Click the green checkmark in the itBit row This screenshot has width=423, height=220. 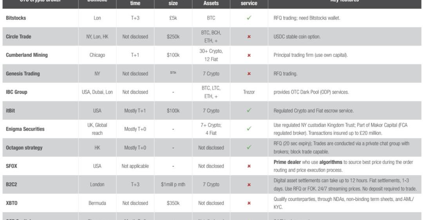click(x=249, y=110)
